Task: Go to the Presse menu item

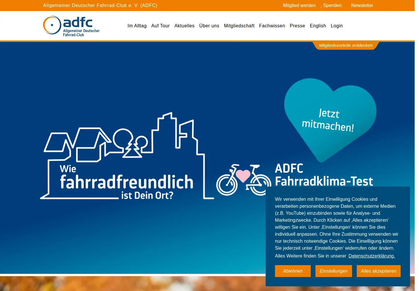Action: pyautogui.click(x=297, y=26)
